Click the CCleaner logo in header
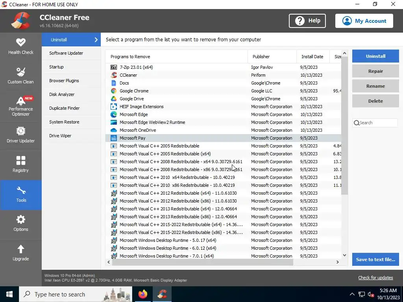Viewport: 403px width, 302px height. [x=20, y=21]
